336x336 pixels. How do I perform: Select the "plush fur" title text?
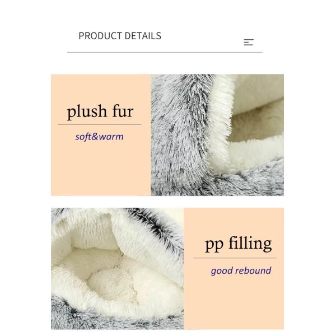coord(100,112)
